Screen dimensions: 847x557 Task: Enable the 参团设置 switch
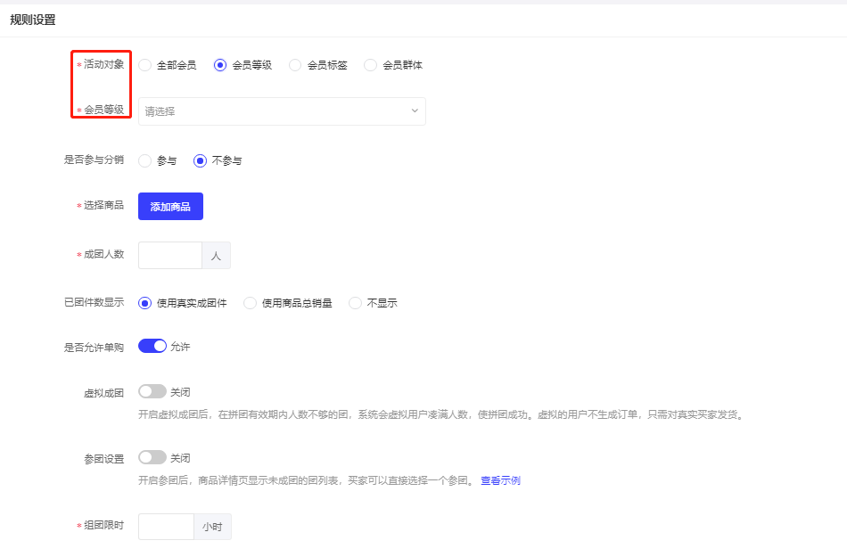(152, 457)
